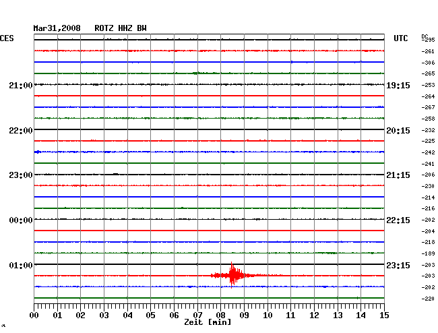
Task: Select the DC offset value -214
Action: point(428,198)
